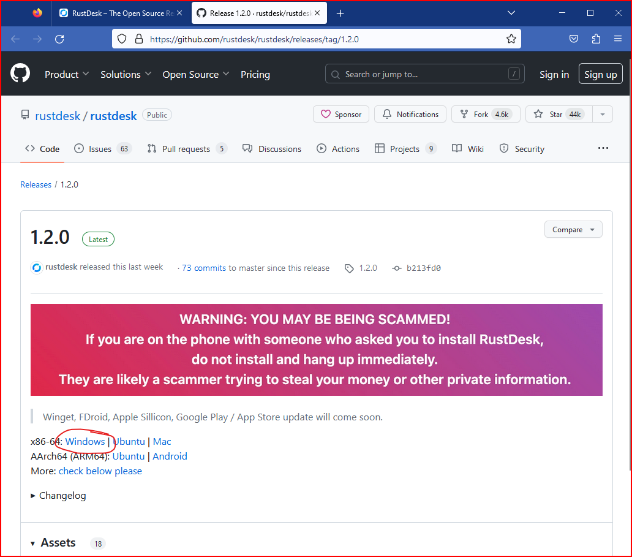632x557 pixels.
Task: List all tabs dropdown arrow
Action: (x=511, y=13)
